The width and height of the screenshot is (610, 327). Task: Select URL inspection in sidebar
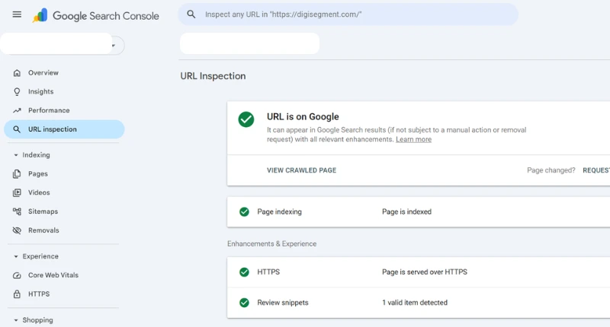pos(52,129)
